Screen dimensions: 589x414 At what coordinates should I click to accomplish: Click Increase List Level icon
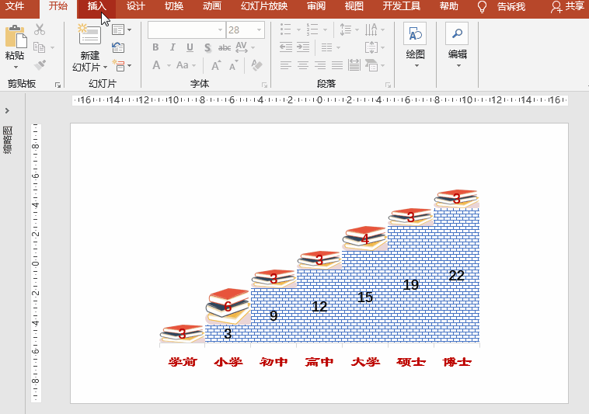coord(303,47)
